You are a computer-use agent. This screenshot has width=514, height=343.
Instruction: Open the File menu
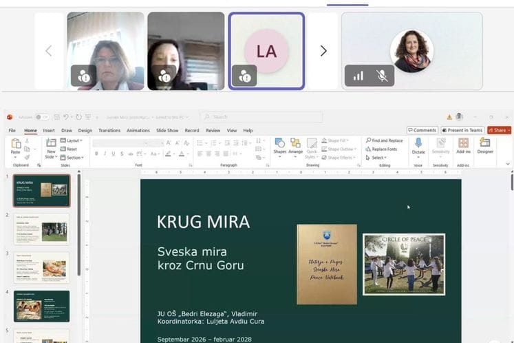coord(12,130)
